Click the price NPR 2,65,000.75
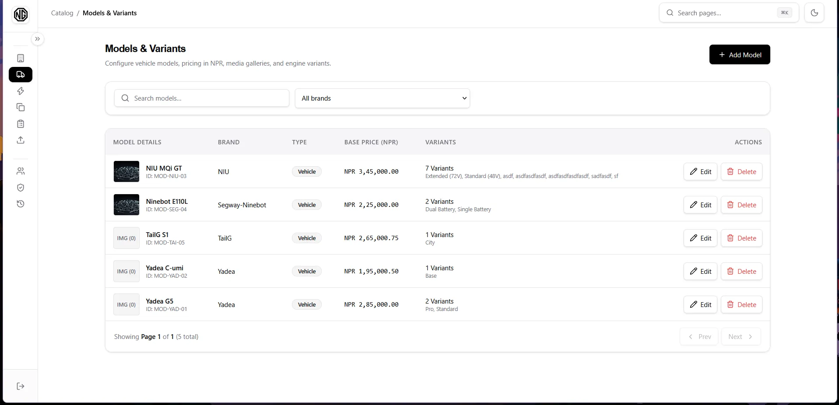The width and height of the screenshot is (839, 405). click(x=371, y=238)
